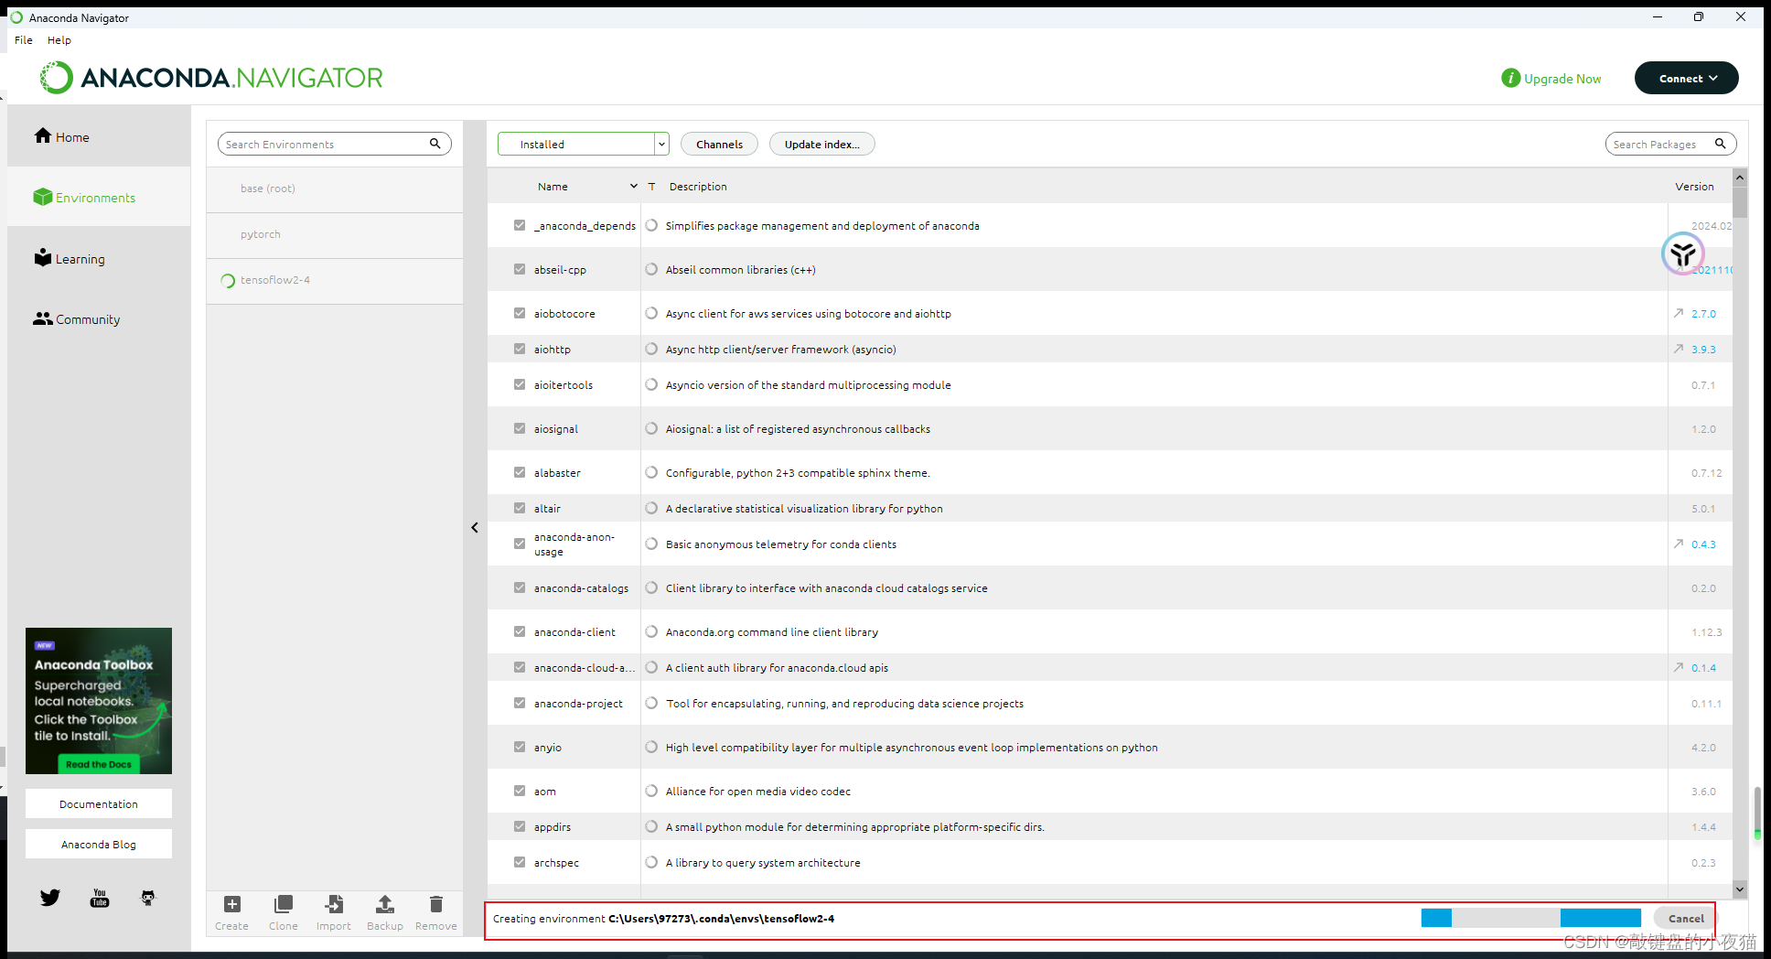Viewport: 1771px width, 959px height.
Task: Click the Upgrade Now info icon
Action: (1510, 79)
